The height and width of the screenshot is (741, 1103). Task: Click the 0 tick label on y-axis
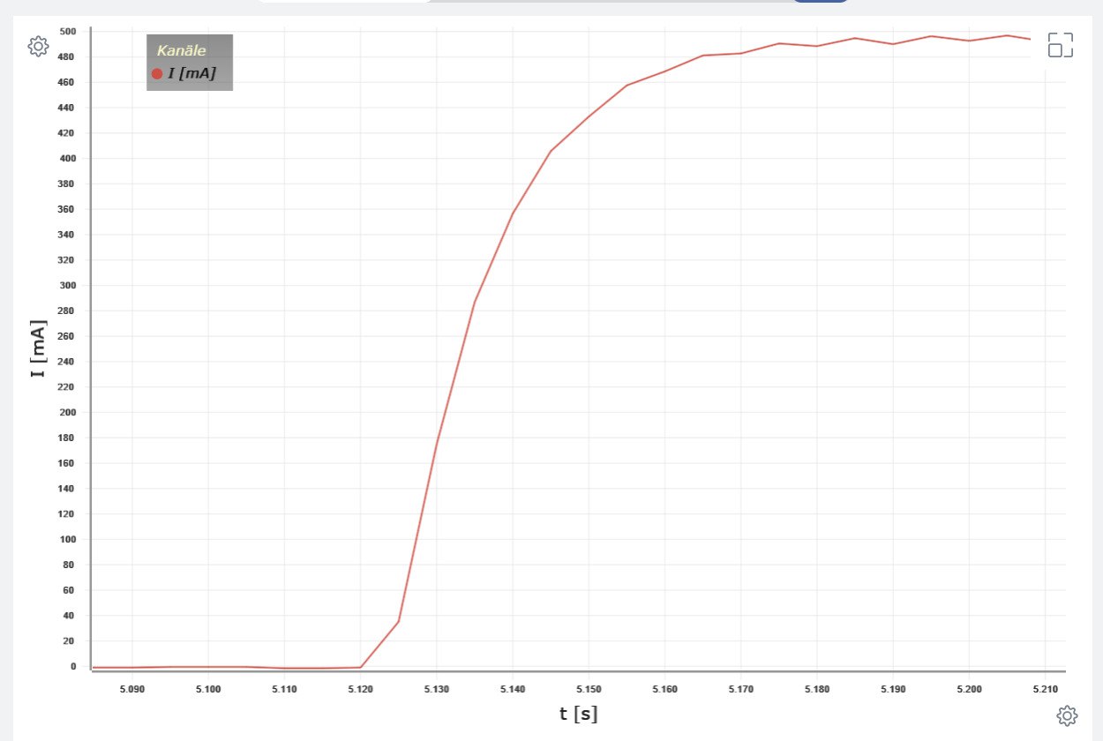tap(74, 666)
